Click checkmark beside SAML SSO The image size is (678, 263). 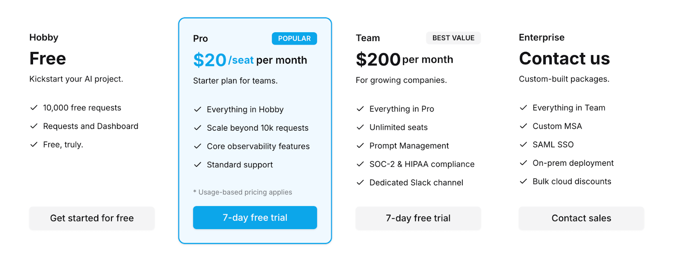pyautogui.click(x=523, y=145)
